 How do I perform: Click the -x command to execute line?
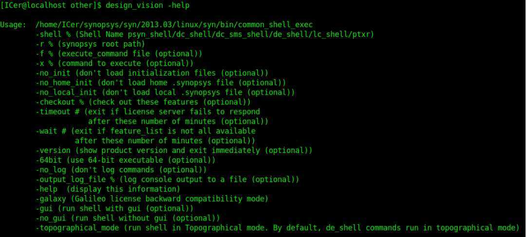click(114, 63)
